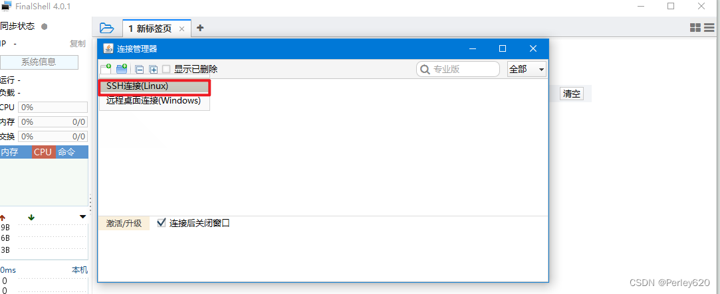The height and width of the screenshot is (294, 720).
Task: Click the 交换 usage progress bar
Action: tap(53, 136)
